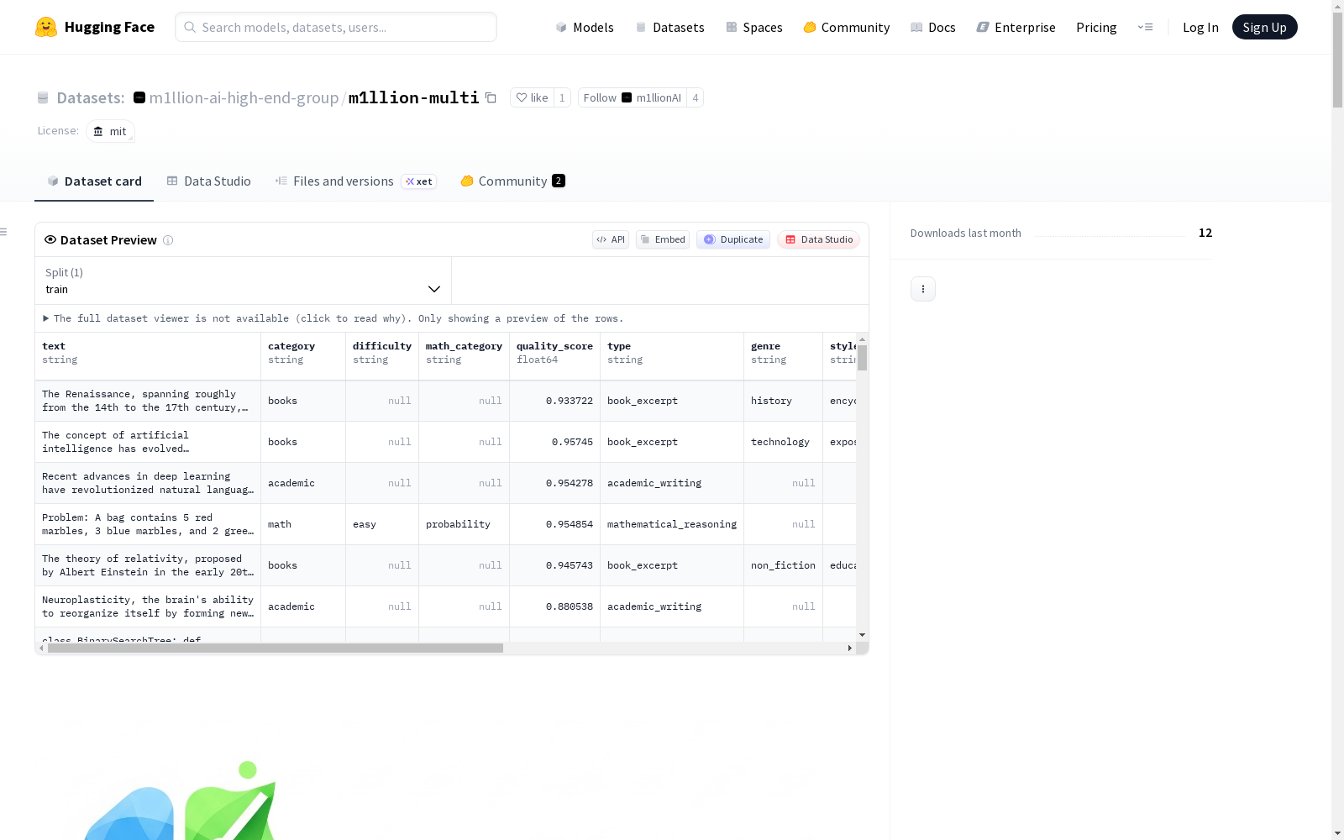Click the technology genre cell

coord(783,442)
